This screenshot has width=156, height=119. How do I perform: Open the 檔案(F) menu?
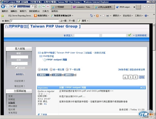[5, 11]
